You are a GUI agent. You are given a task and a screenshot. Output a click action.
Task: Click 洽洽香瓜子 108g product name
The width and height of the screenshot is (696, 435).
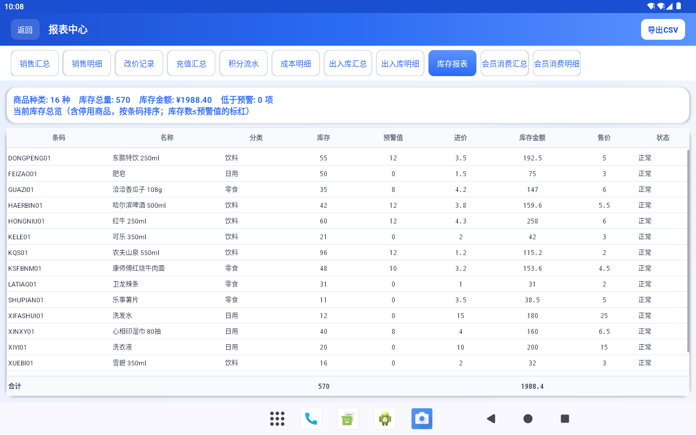pos(137,190)
